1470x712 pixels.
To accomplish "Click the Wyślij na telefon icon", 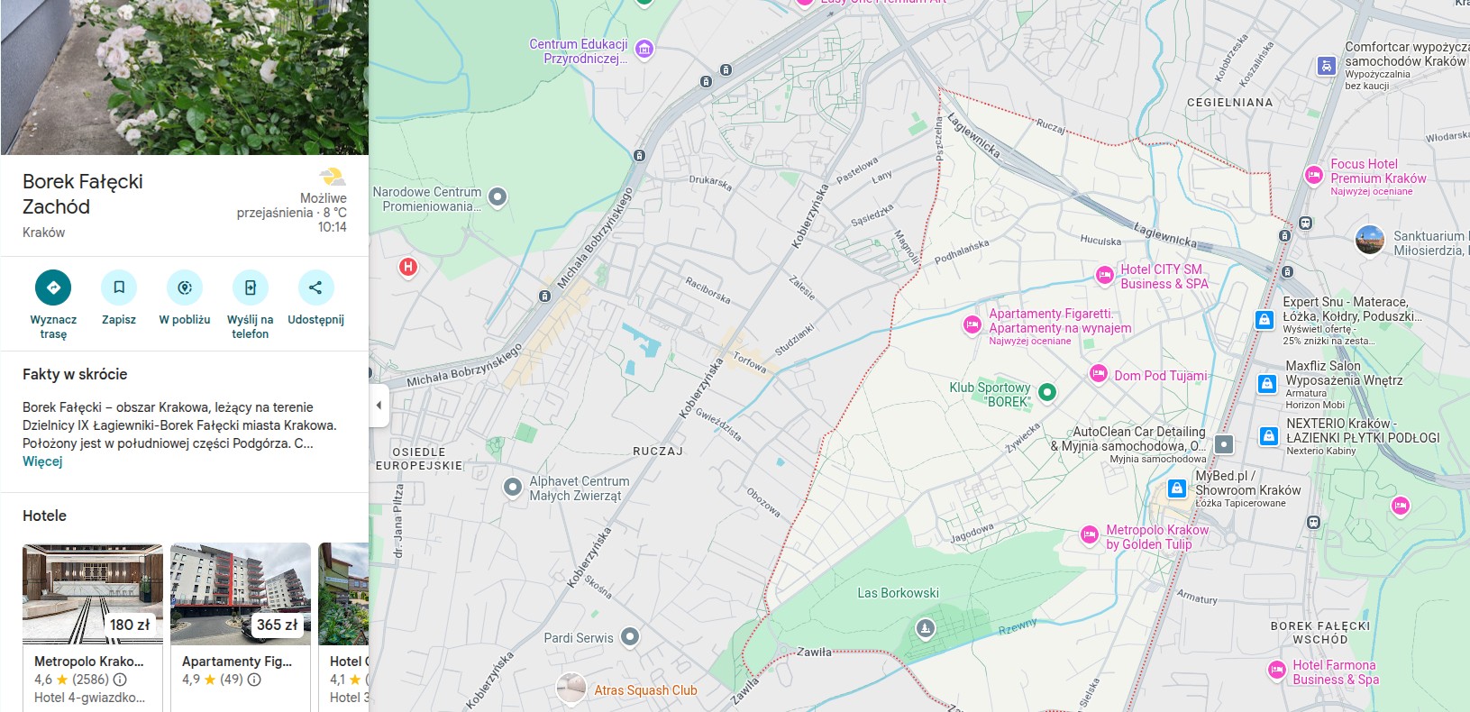I will coord(251,288).
